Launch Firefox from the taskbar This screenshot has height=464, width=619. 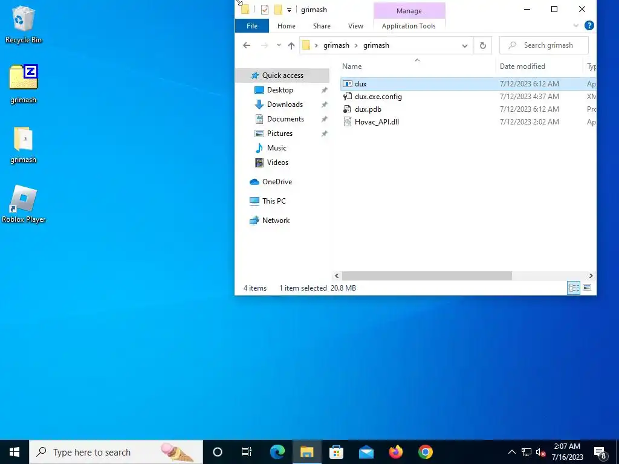[395, 452]
